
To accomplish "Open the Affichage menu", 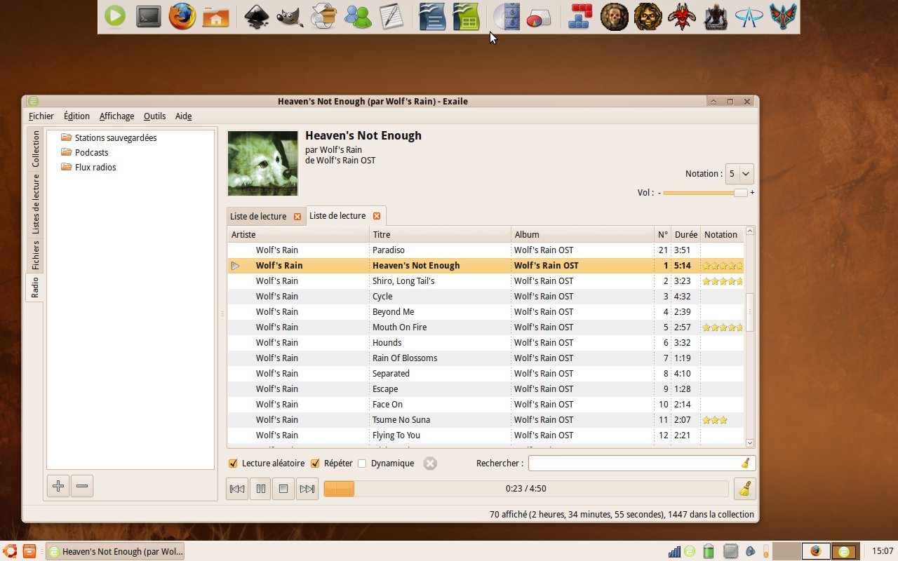I will [x=116, y=116].
